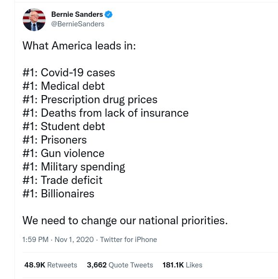The height and width of the screenshot is (279, 278).
Task: Click the blue verified badge icon
Action: point(109,14)
